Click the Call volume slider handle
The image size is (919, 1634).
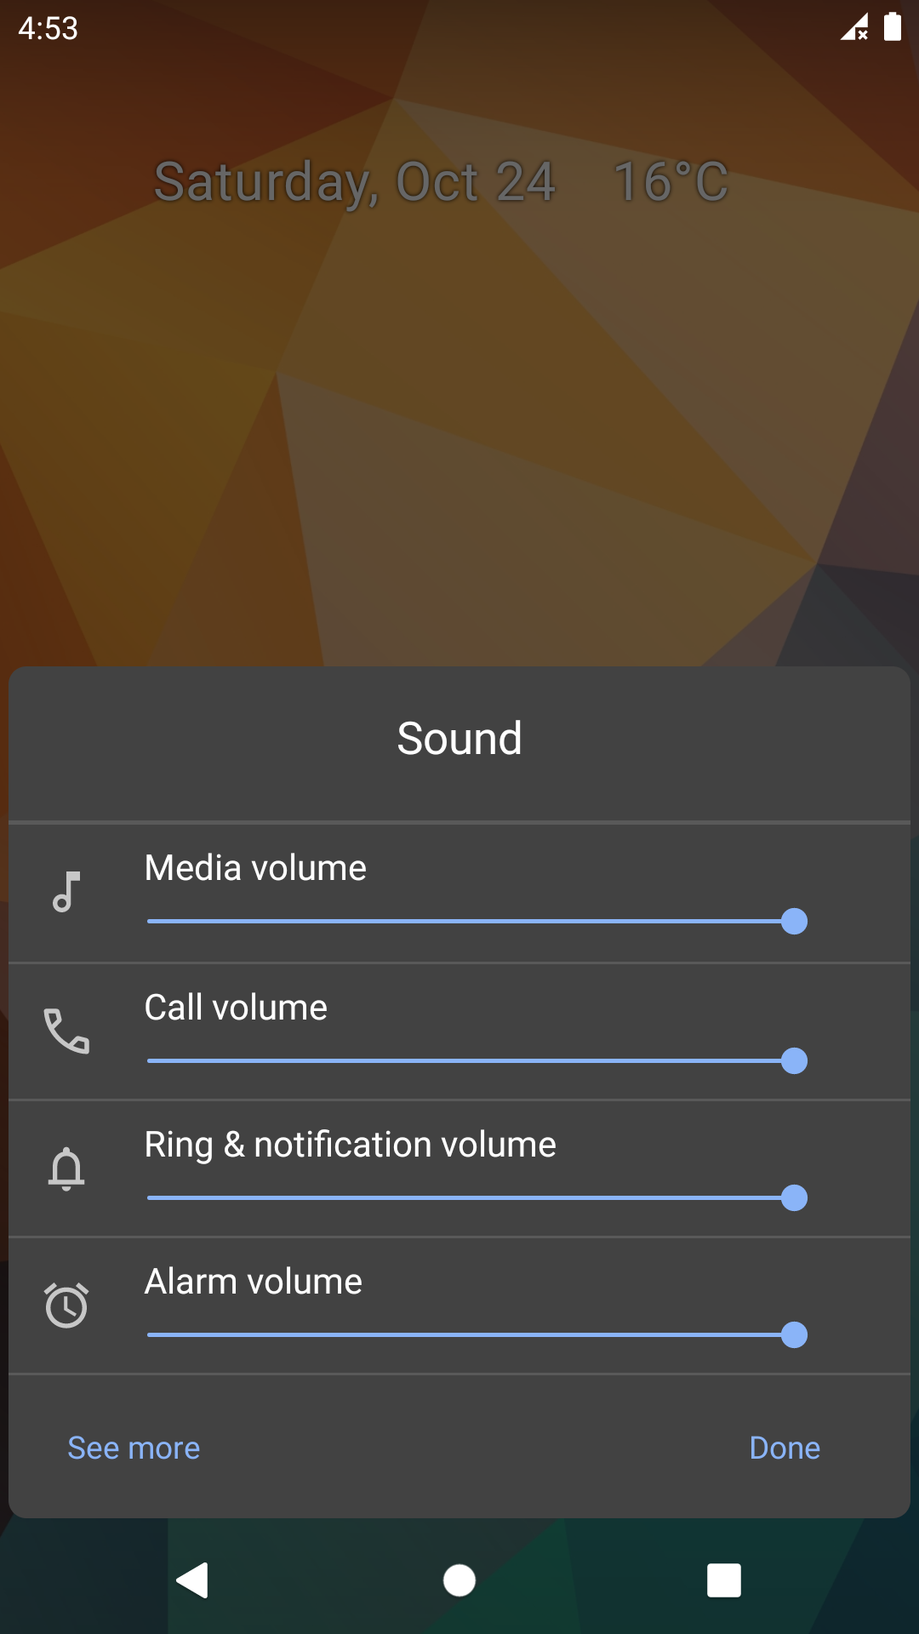pos(794,1060)
